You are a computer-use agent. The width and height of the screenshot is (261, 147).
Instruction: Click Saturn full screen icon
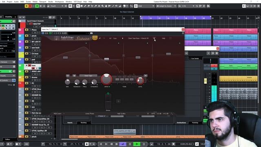point(170,38)
